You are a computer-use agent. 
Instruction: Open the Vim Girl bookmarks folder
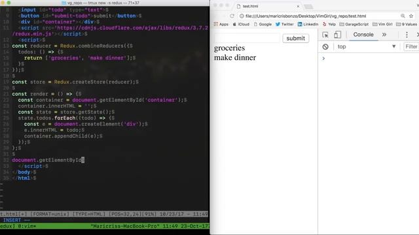point(382,24)
